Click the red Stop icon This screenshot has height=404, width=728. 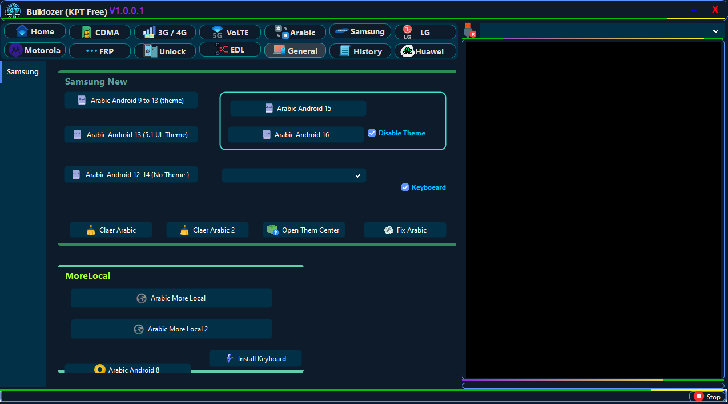(x=698, y=397)
